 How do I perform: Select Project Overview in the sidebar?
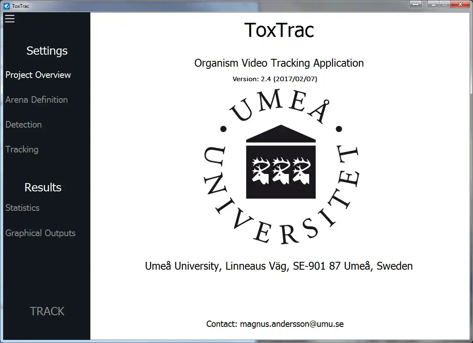[38, 75]
